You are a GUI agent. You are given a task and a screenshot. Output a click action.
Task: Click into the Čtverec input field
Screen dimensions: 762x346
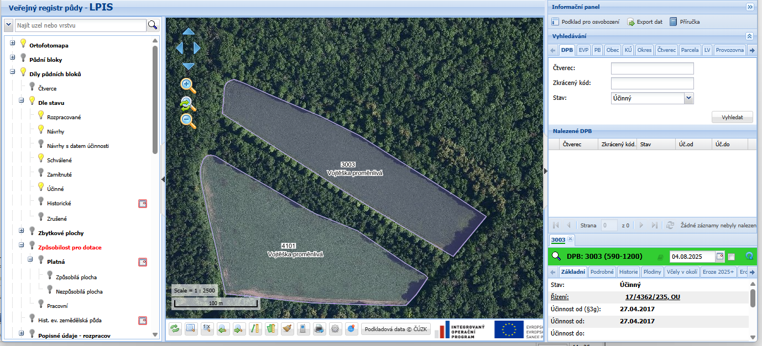[x=652, y=68]
